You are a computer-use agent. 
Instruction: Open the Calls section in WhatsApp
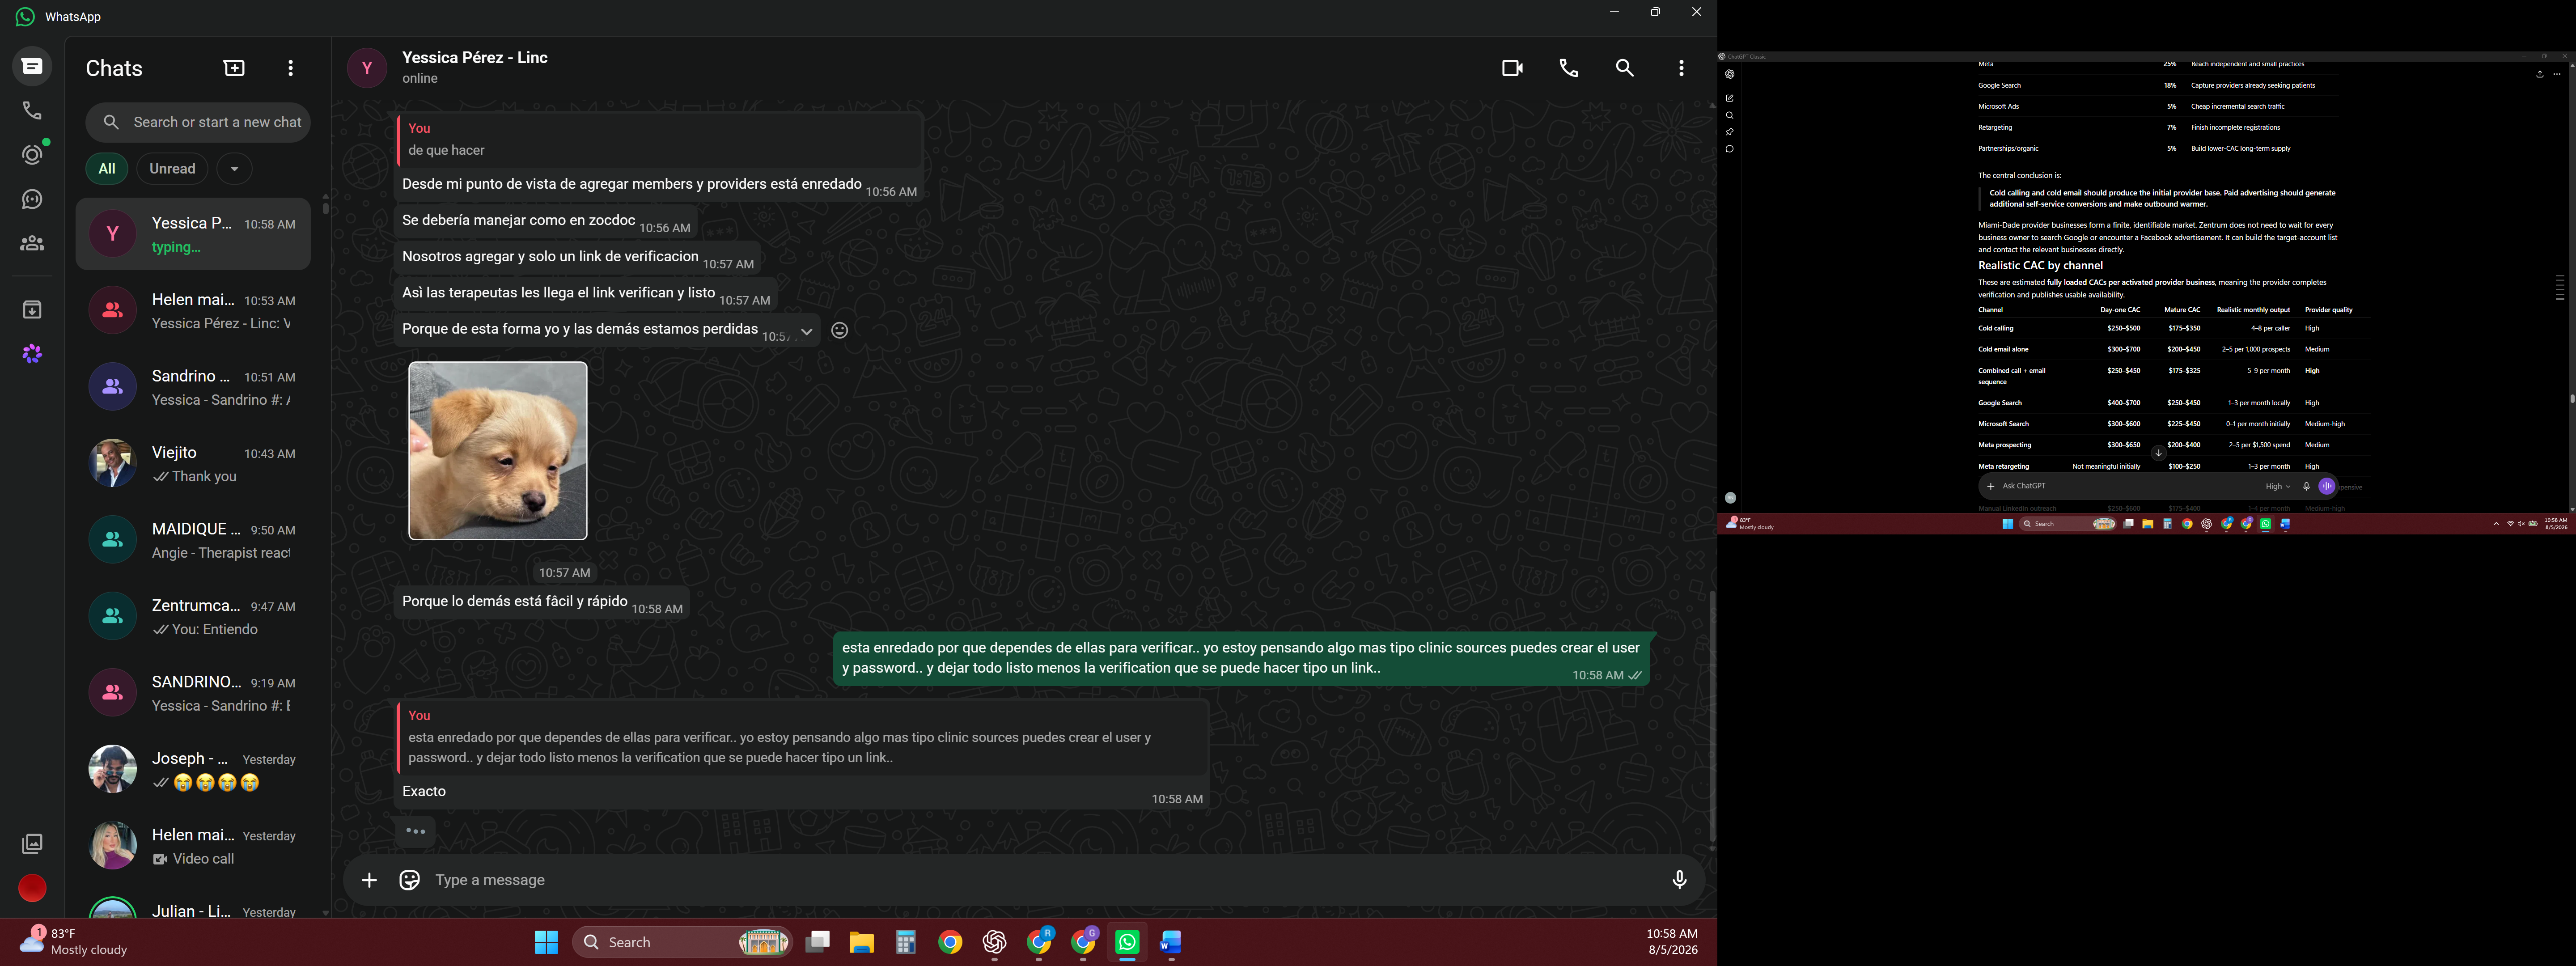[32, 111]
